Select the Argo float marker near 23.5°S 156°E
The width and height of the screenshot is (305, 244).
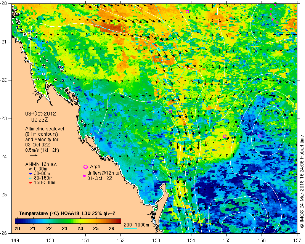click(x=260, y=136)
